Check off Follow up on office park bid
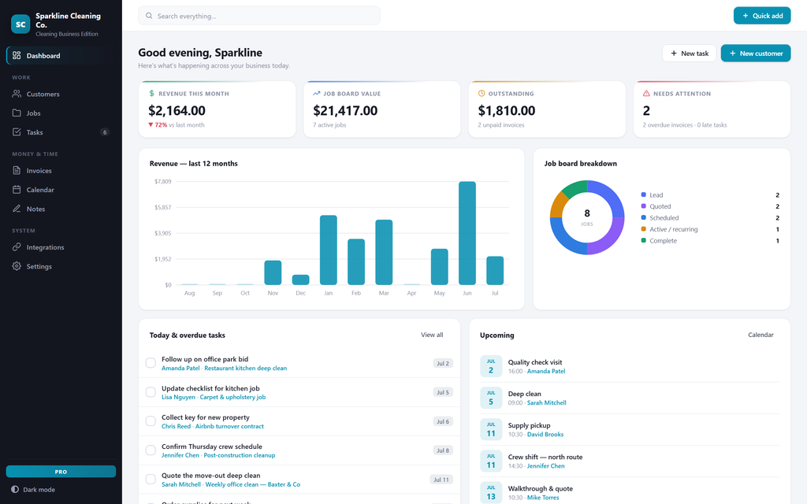Viewport: 807px width, 504px height. click(x=151, y=363)
